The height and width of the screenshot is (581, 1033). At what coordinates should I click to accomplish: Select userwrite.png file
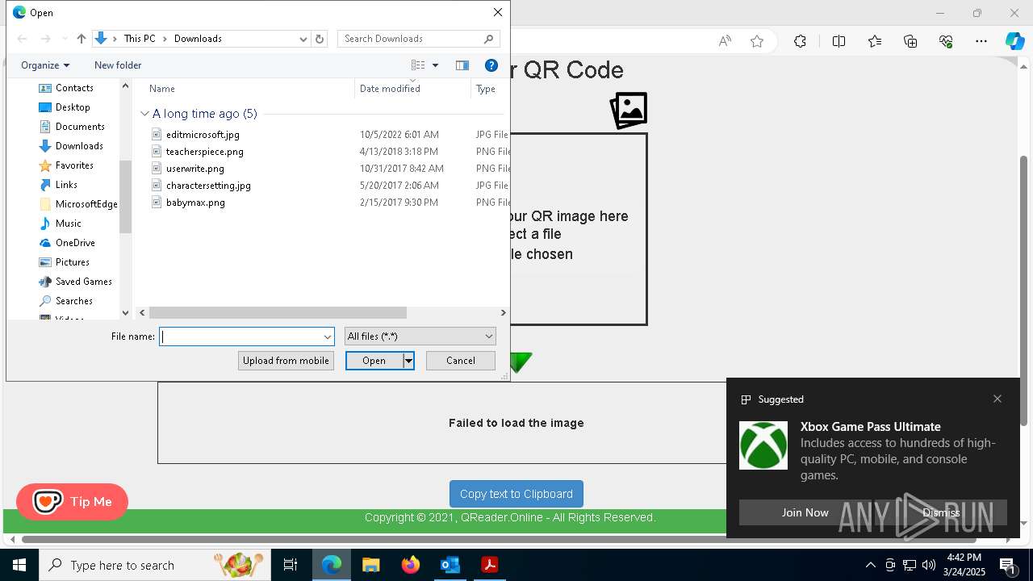coord(194,169)
